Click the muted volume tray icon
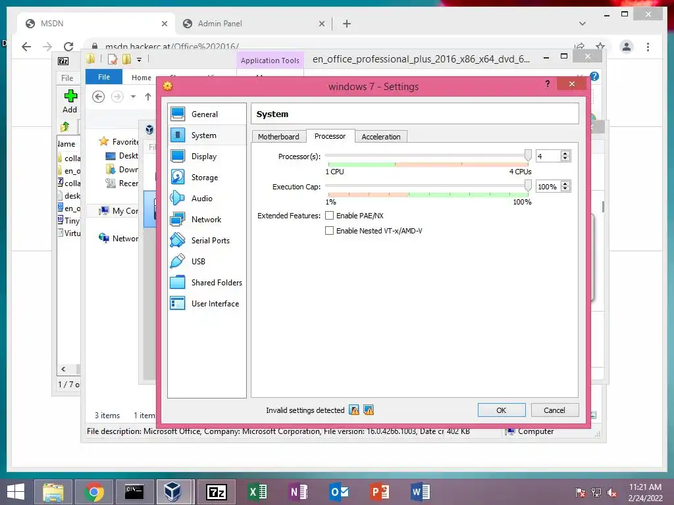 612,493
